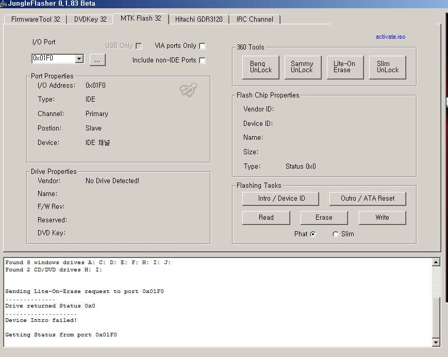Screen dimensions: 448x357
Task: Click 'Drive returned Status 0x0' log line
Action: [x=50, y=306]
